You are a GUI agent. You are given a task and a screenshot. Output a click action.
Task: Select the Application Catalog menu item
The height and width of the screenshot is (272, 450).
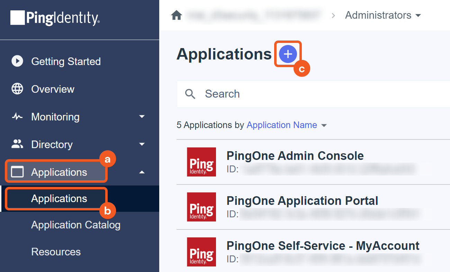click(x=76, y=225)
